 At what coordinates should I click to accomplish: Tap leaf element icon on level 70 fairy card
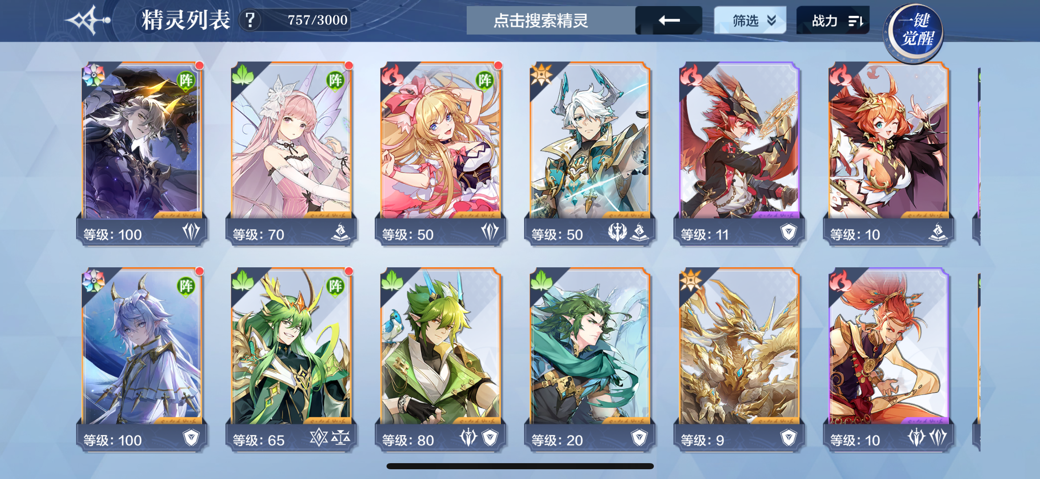(243, 75)
